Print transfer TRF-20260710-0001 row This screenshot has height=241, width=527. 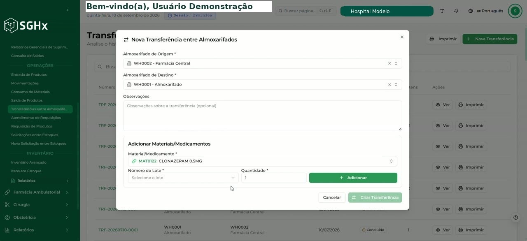(x=471, y=230)
